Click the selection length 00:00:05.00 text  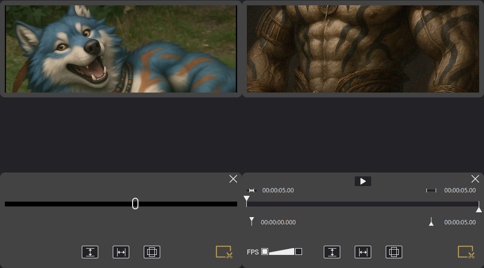click(278, 190)
